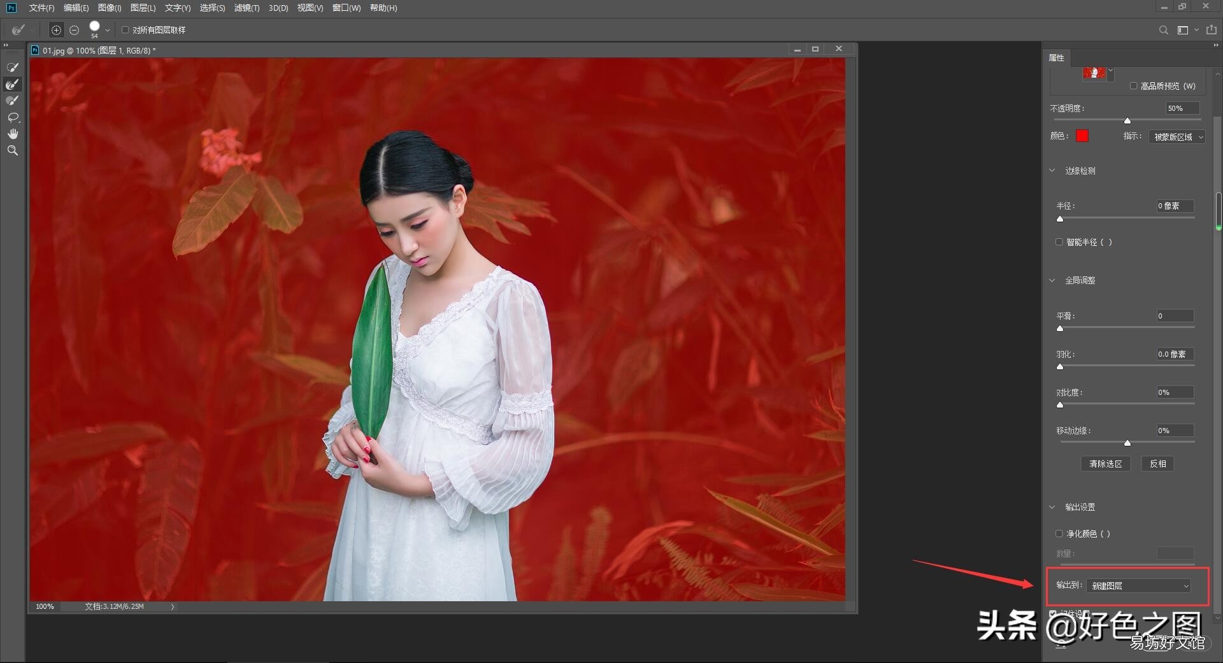1223x663 pixels.
Task: Select the Quick Selection tool
Action: click(x=12, y=67)
